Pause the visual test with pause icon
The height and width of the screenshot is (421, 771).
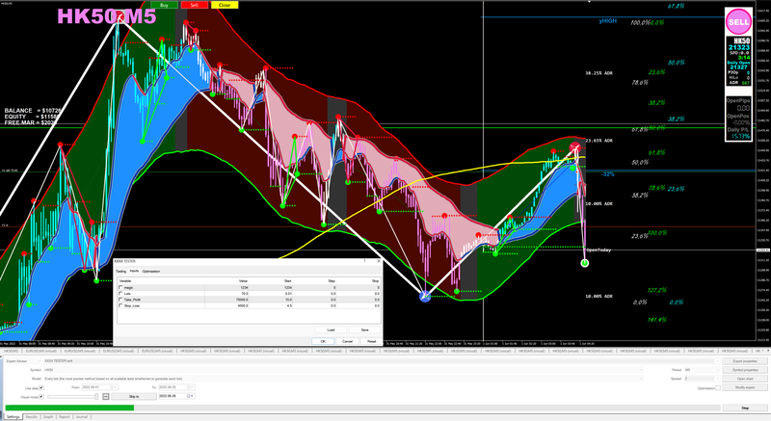click(x=106, y=397)
